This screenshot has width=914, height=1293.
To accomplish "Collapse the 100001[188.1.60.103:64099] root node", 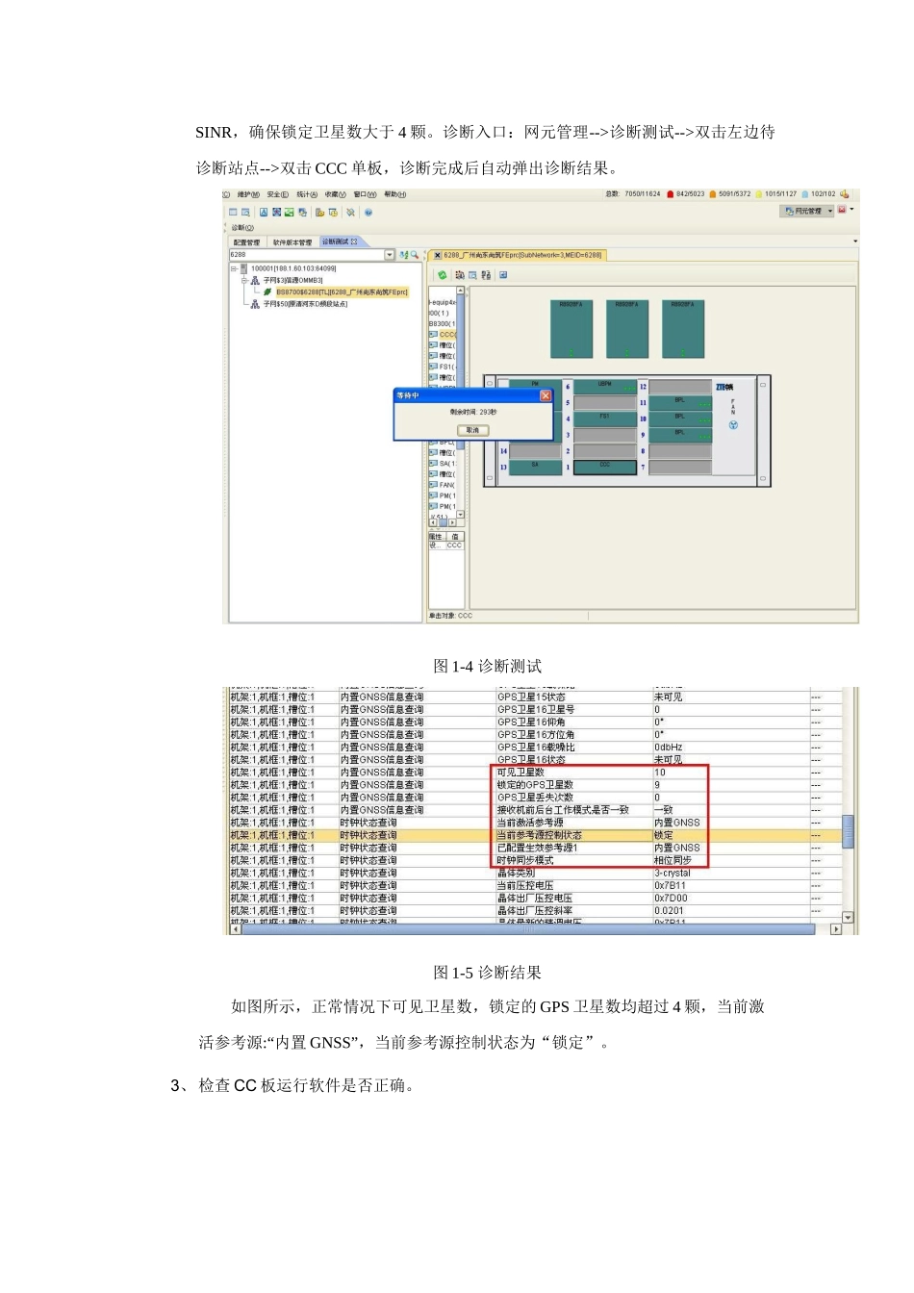I will point(234,268).
